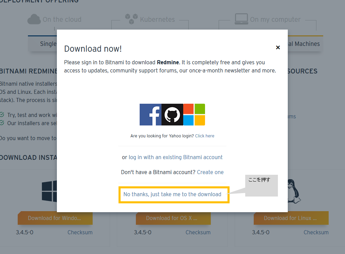Create a new Bitnami account
345x254 pixels.
(x=210, y=172)
